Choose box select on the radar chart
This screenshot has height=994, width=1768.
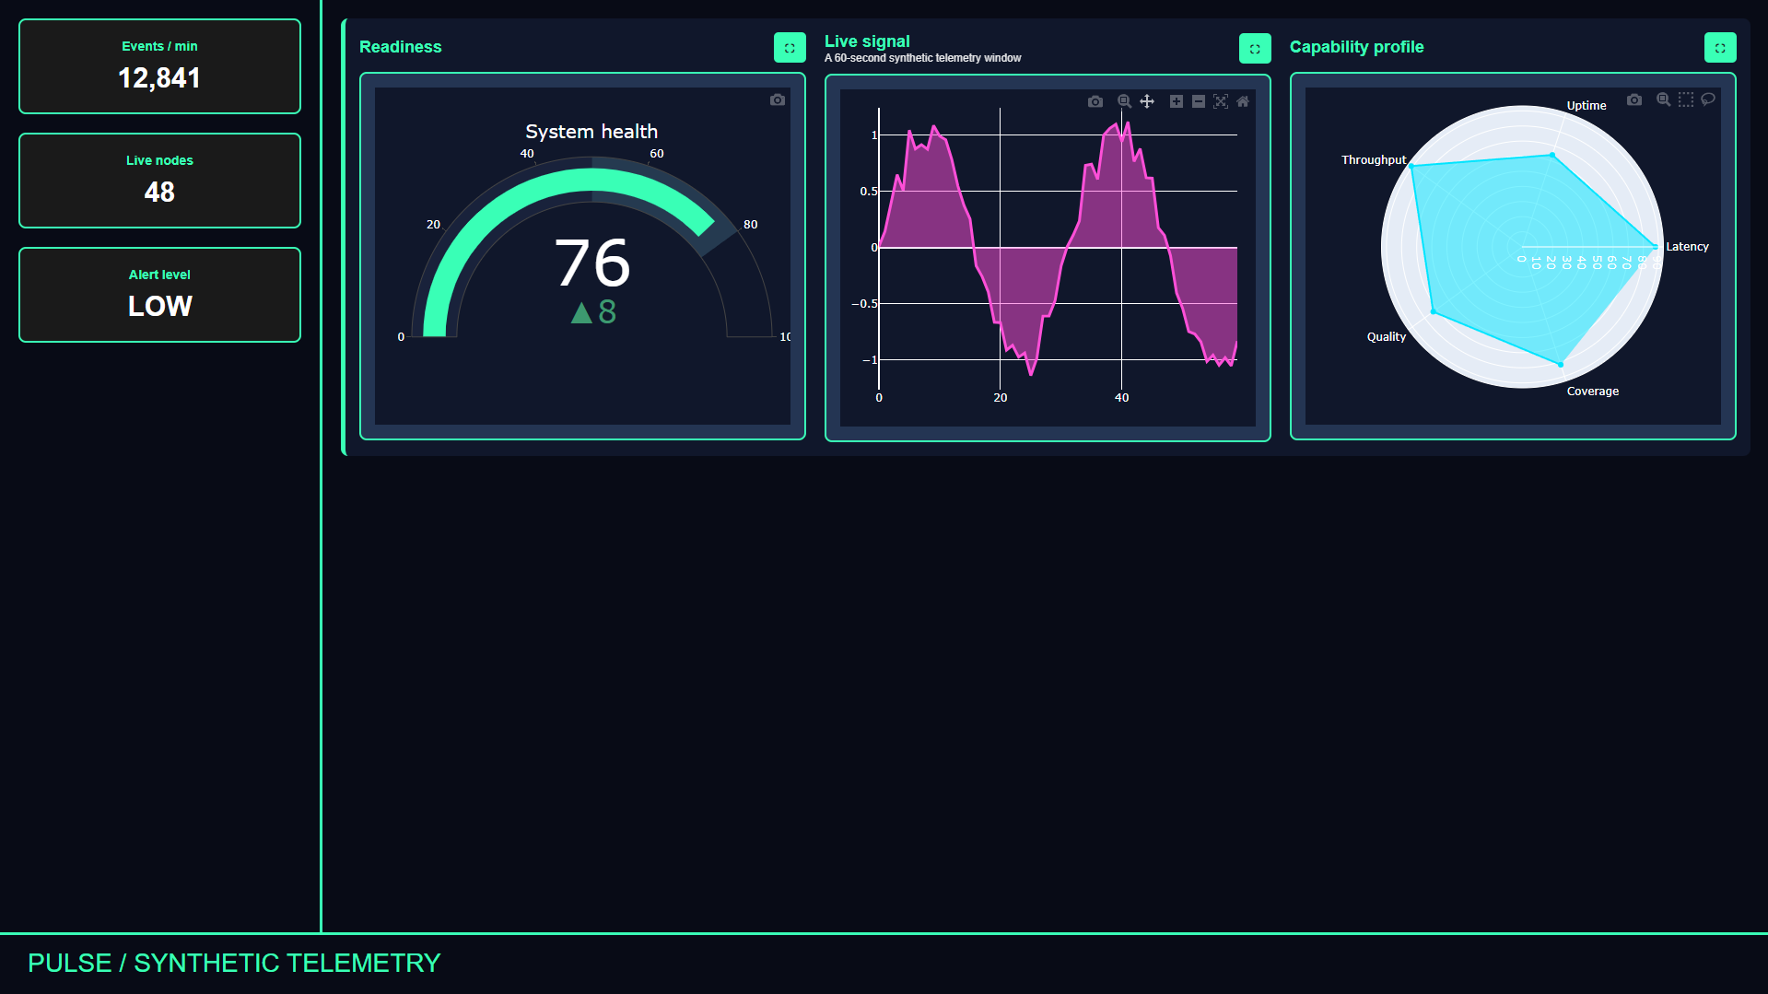point(1686,99)
